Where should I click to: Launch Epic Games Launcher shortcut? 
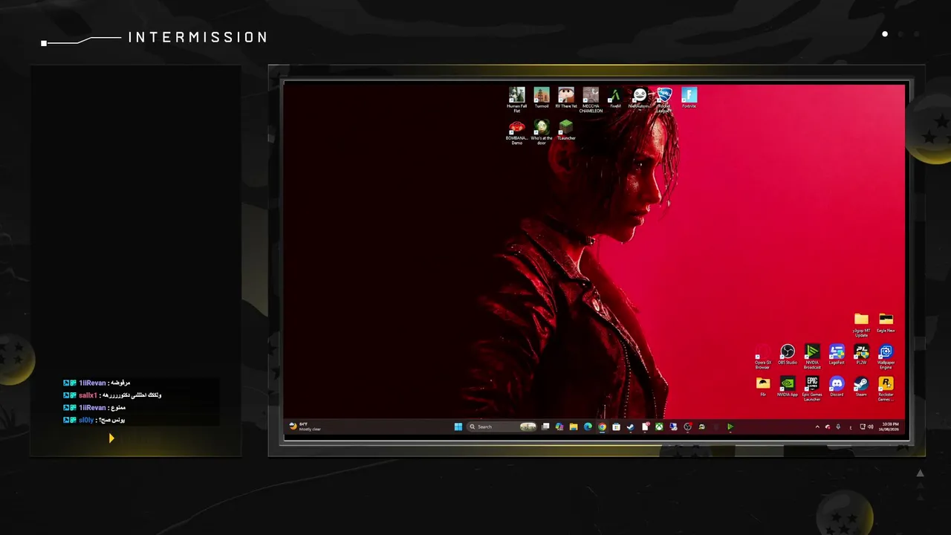812,389
